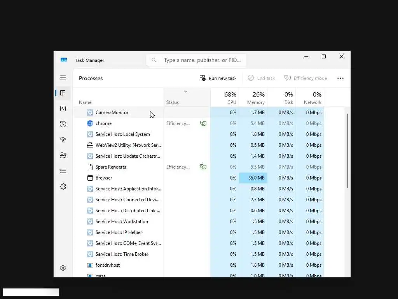Click the Processes page heading
The height and width of the screenshot is (299, 398).
pyautogui.click(x=91, y=78)
